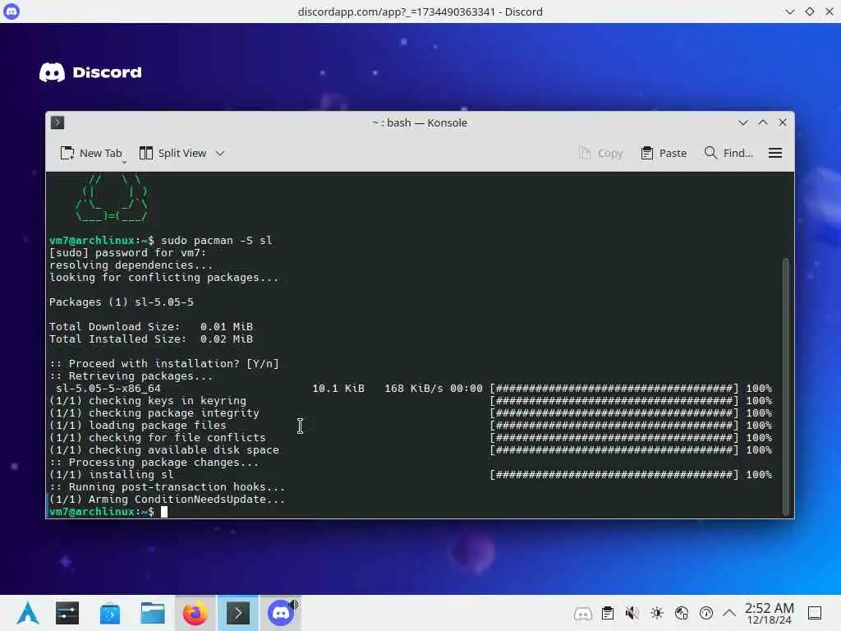
Task: Switch to Konsole taskbar entry
Action: (x=238, y=613)
